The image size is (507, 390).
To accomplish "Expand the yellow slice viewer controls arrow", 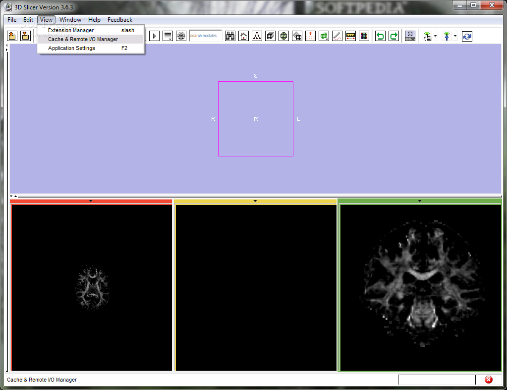I will pyautogui.click(x=255, y=201).
